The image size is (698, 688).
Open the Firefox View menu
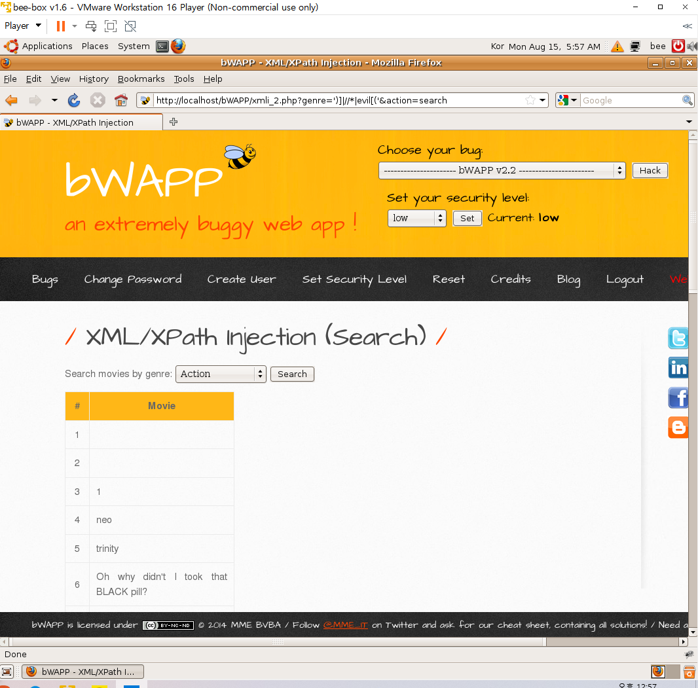point(60,79)
